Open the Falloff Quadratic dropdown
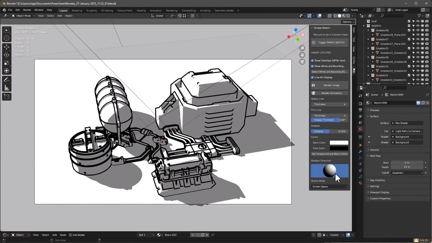This screenshot has width=432, height=243. pos(407,173)
